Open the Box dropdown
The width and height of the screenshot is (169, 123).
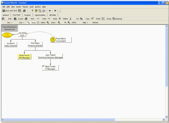10,23
